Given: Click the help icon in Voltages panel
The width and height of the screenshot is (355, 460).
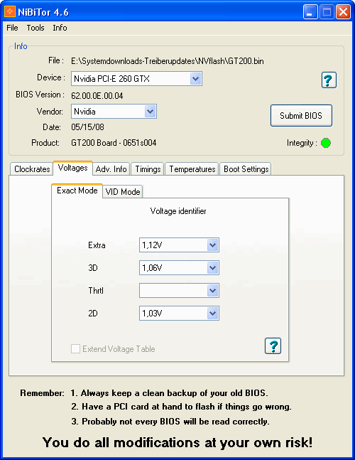Looking at the screenshot, I should 273,346.
